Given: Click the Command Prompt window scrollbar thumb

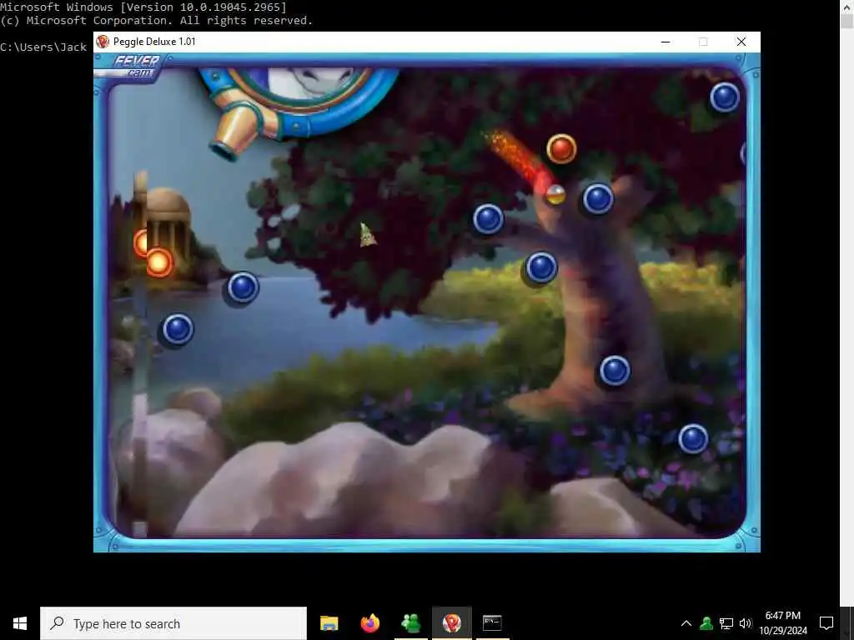Looking at the screenshot, I should tap(846, 22).
